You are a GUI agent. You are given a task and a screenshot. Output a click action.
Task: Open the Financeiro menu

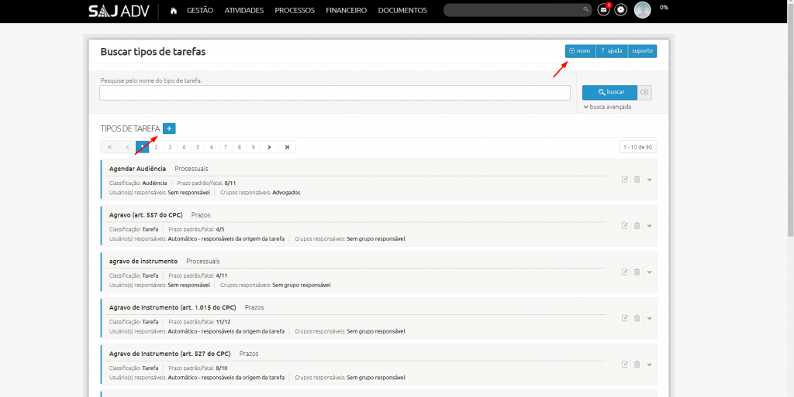pos(346,11)
